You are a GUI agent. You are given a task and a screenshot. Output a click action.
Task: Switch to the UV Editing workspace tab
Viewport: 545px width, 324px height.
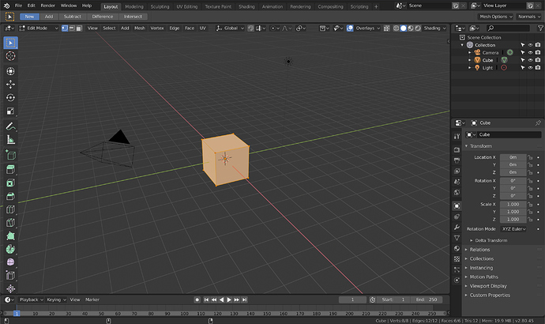point(187,6)
